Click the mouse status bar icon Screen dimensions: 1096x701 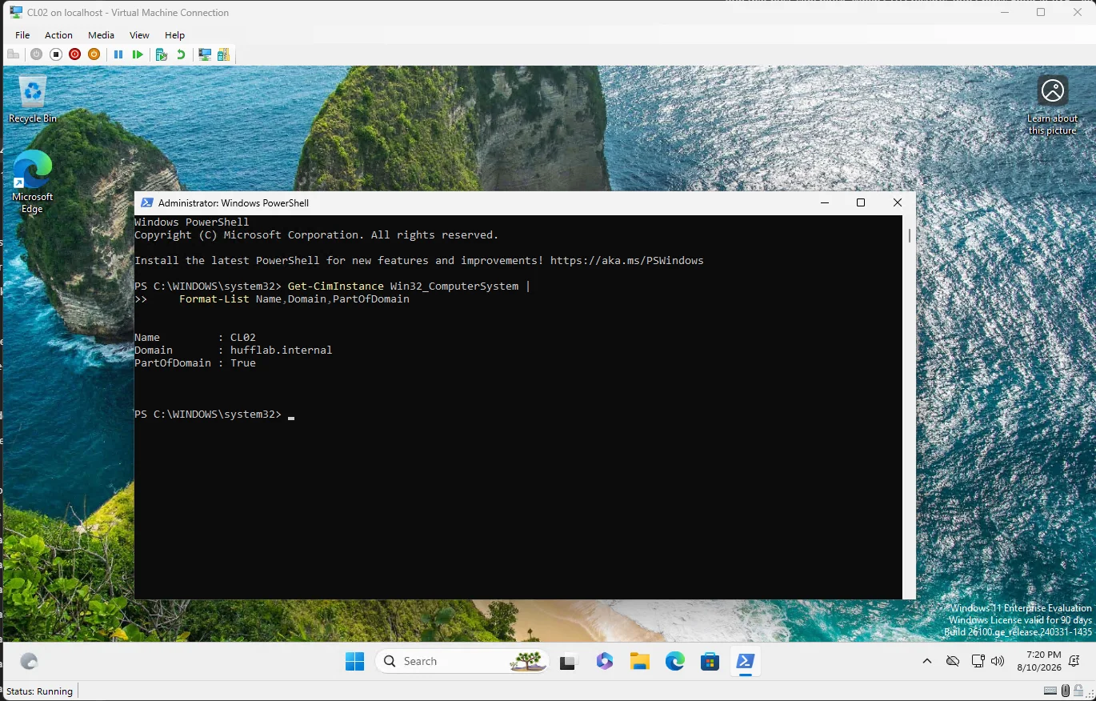click(1066, 691)
